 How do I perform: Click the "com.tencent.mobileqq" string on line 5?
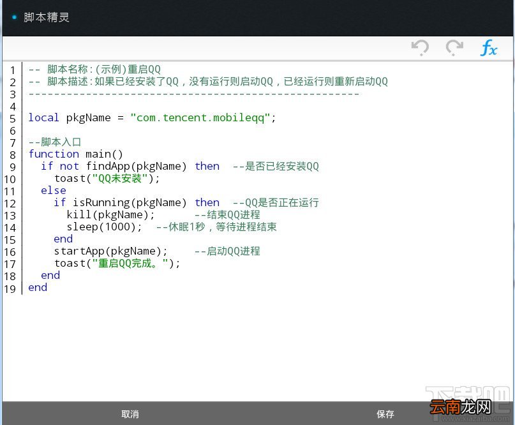tap(200, 117)
